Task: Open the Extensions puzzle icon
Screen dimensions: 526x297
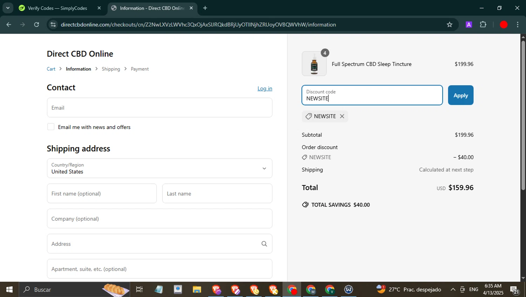Action: pos(483,25)
